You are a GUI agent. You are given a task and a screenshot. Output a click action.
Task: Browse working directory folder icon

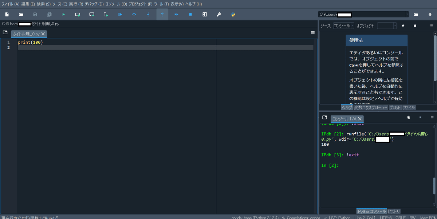click(x=416, y=15)
